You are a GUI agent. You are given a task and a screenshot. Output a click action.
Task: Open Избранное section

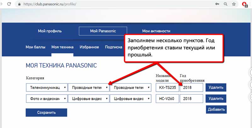click(89, 47)
